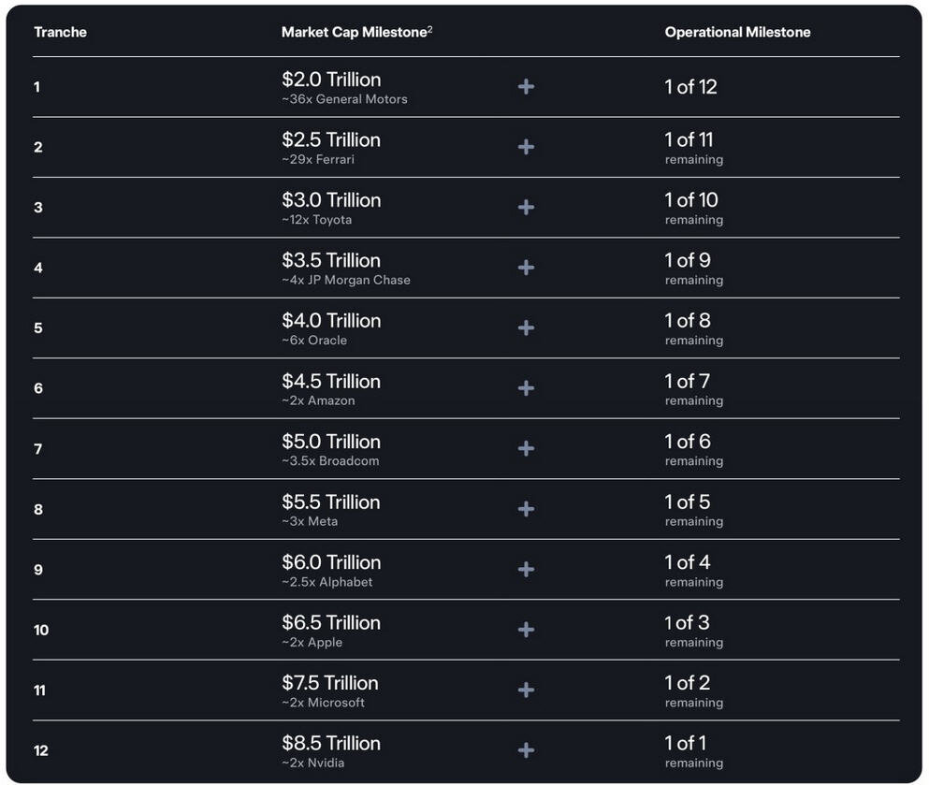
Task: Click the plus icon in tranche 1 row
Action: coord(526,87)
